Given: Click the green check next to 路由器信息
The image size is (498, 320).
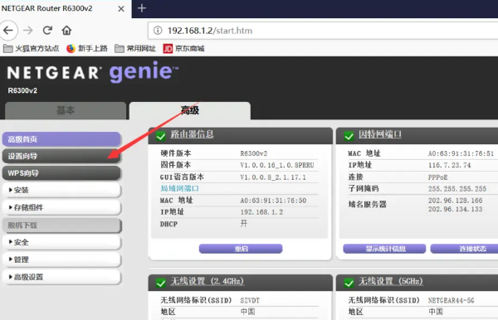Looking at the screenshot, I should tap(161, 136).
